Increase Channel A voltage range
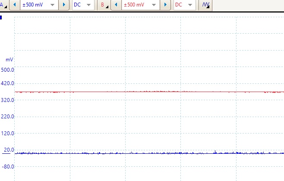284x181 pixels. click(x=64, y=5)
